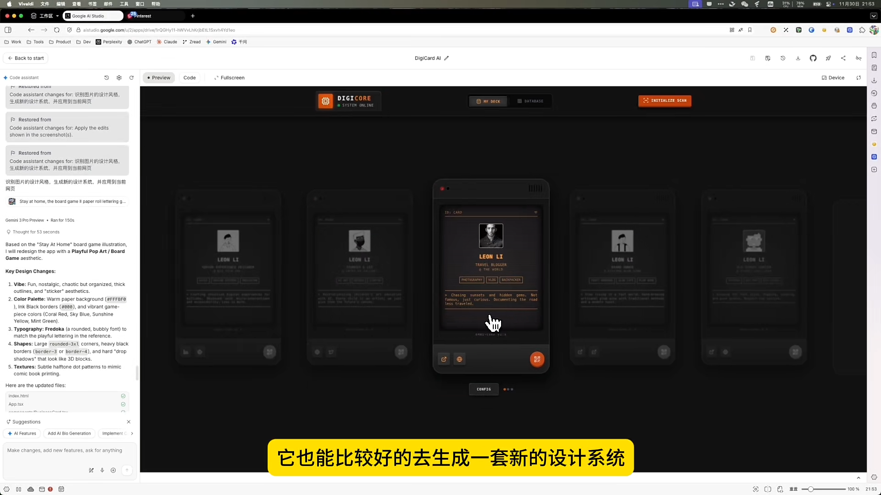The height and width of the screenshot is (495, 881).
Task: Expand the 'Thought for 53 seconds' section
Action: [35, 232]
